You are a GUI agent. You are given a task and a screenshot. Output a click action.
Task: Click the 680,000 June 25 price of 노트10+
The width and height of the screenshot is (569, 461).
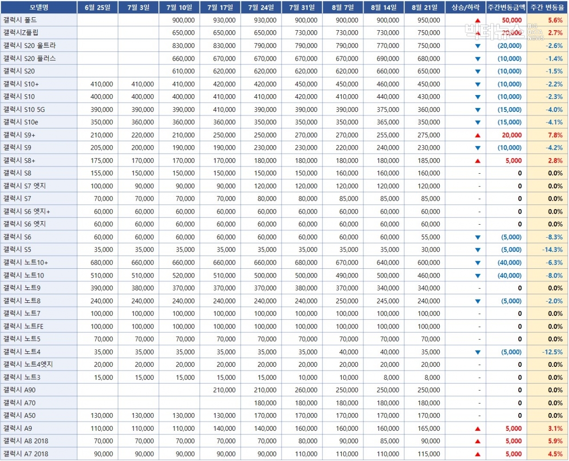click(102, 263)
